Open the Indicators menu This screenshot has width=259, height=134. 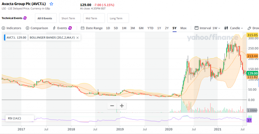[x=11, y=28]
